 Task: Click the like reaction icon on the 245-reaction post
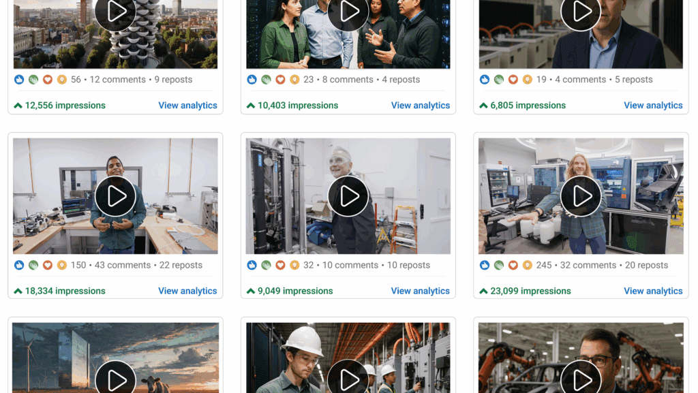pyautogui.click(x=485, y=265)
